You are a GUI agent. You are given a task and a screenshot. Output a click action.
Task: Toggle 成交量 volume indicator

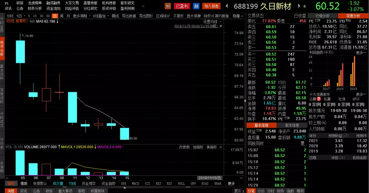[x=58, y=183]
